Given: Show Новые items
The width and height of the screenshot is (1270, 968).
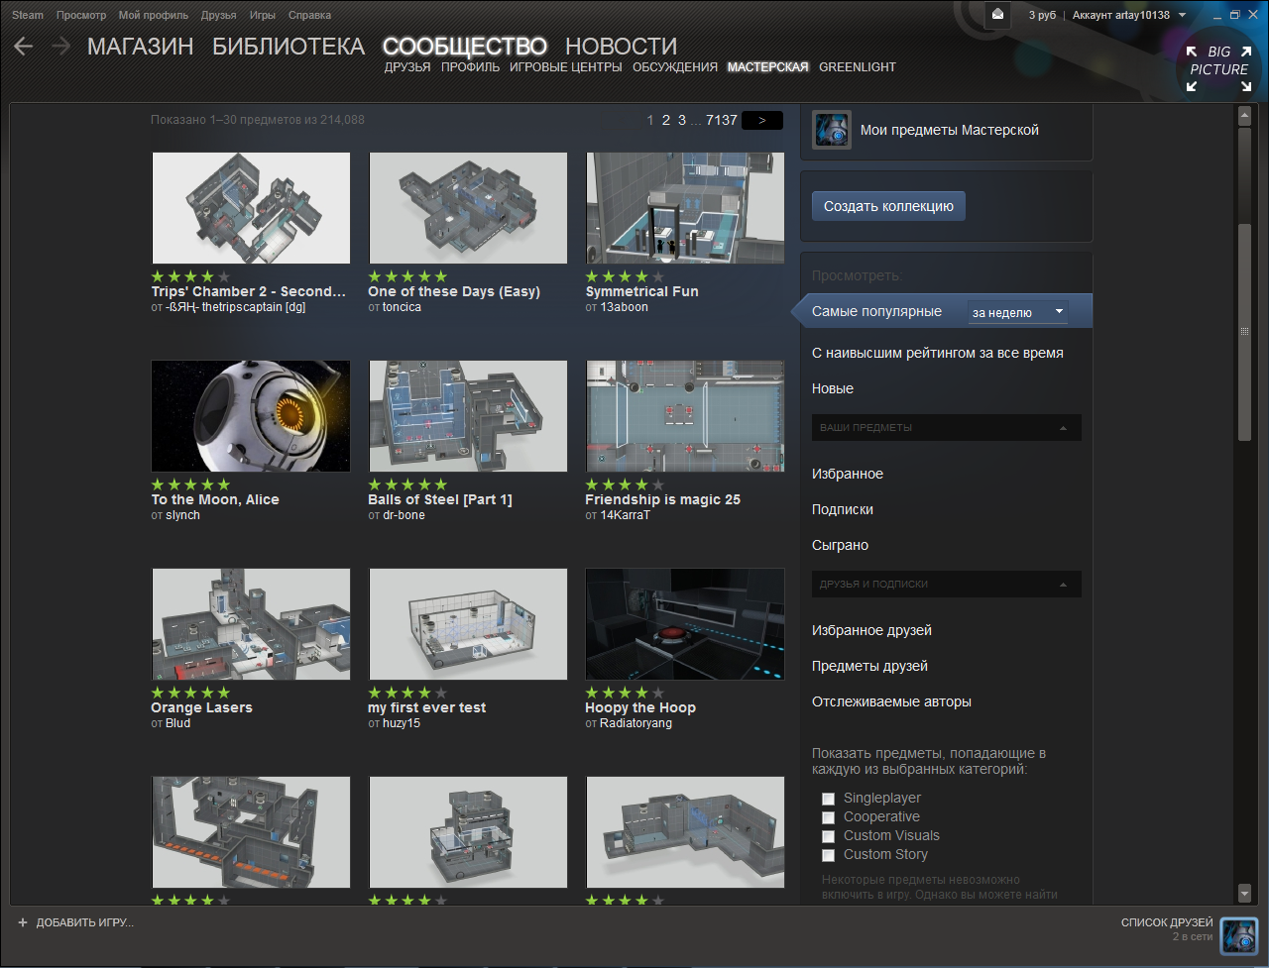Looking at the screenshot, I should click(x=833, y=388).
